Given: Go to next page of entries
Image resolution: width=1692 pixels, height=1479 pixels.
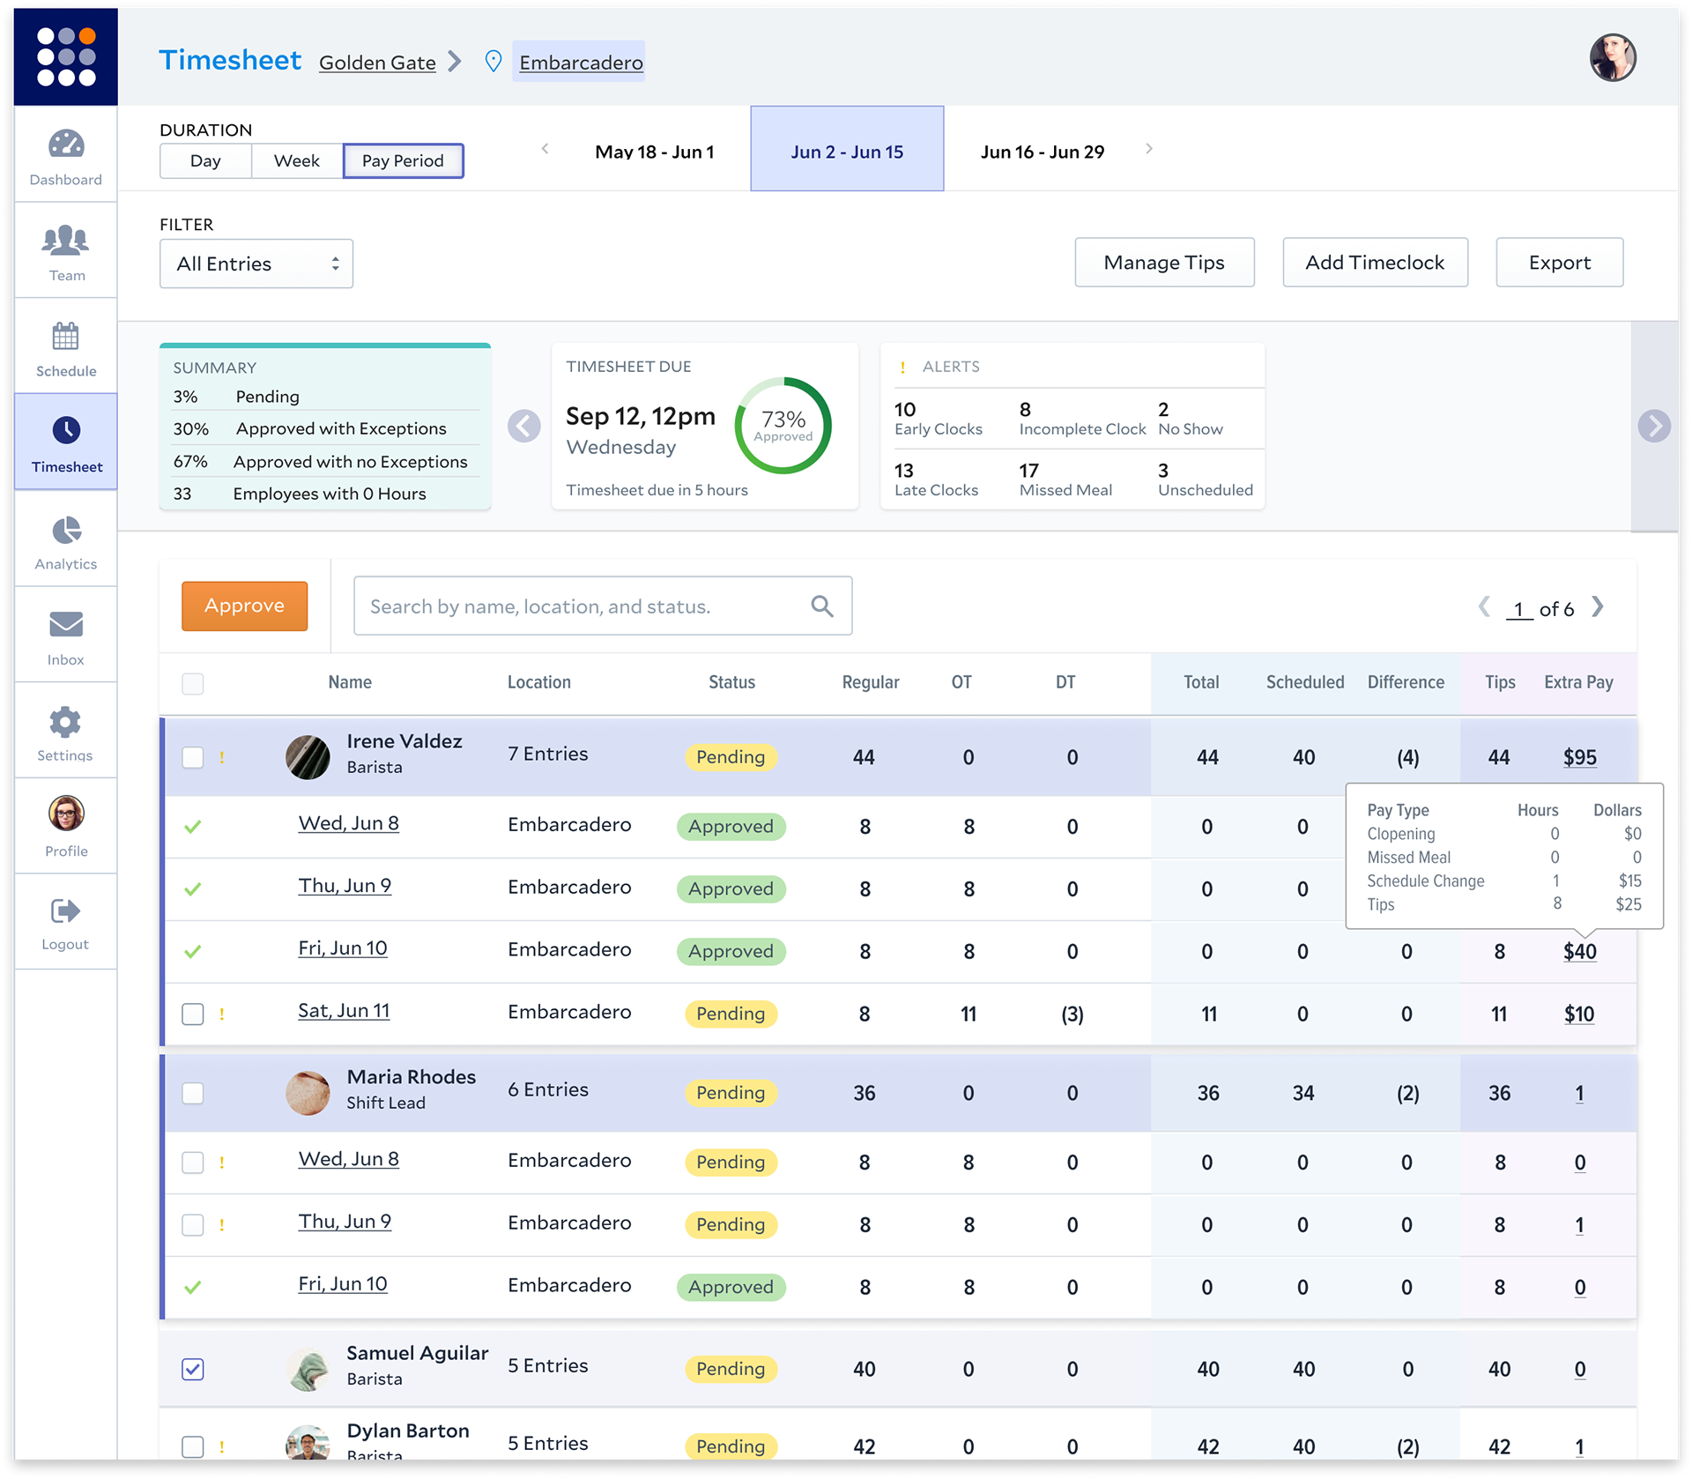Looking at the screenshot, I should 1598,607.
